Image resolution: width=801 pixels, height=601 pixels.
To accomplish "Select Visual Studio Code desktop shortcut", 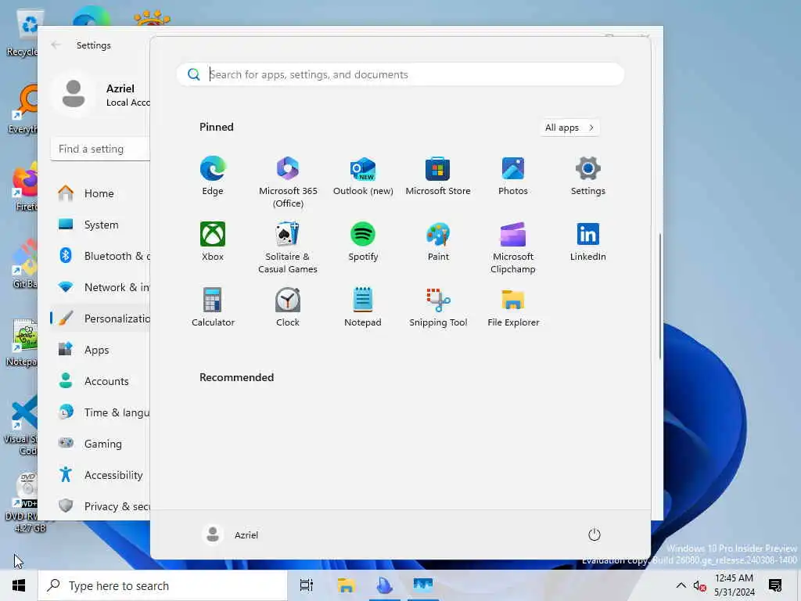I will [21, 425].
